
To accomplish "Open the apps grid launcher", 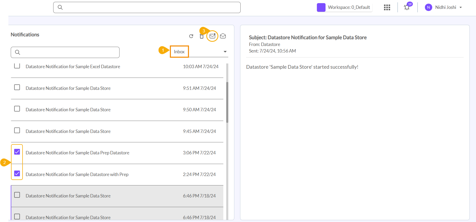I will point(387,7).
